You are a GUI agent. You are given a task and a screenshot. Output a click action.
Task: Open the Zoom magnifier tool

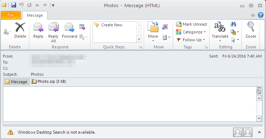[x=251, y=30]
